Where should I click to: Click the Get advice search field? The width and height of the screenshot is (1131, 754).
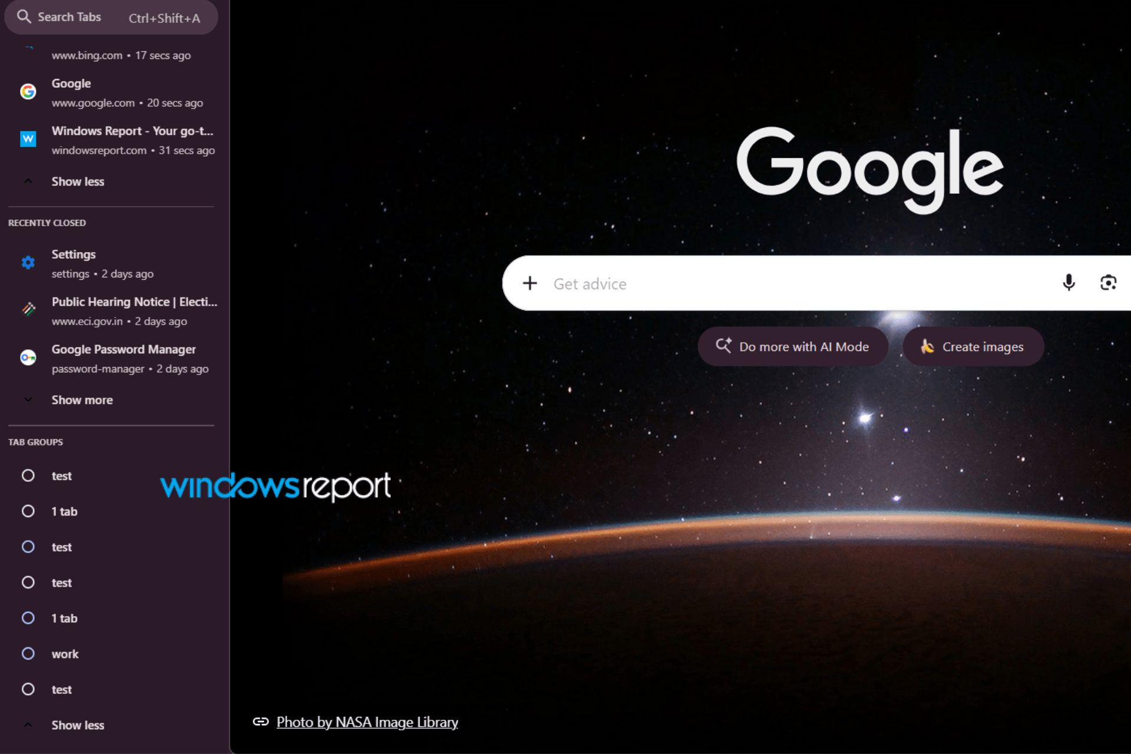tap(801, 283)
